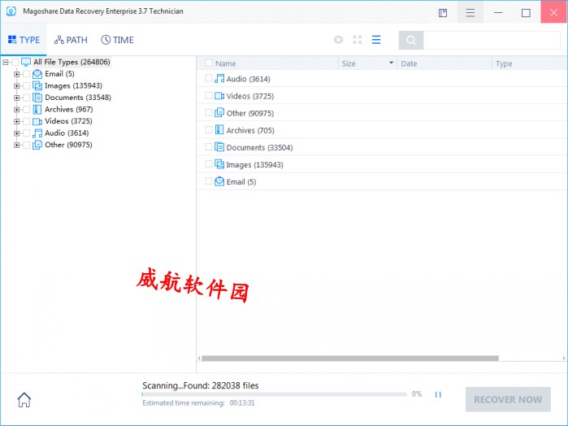The height and width of the screenshot is (426, 568).
Task: Click the Images picture icon in tree
Action: (x=37, y=86)
